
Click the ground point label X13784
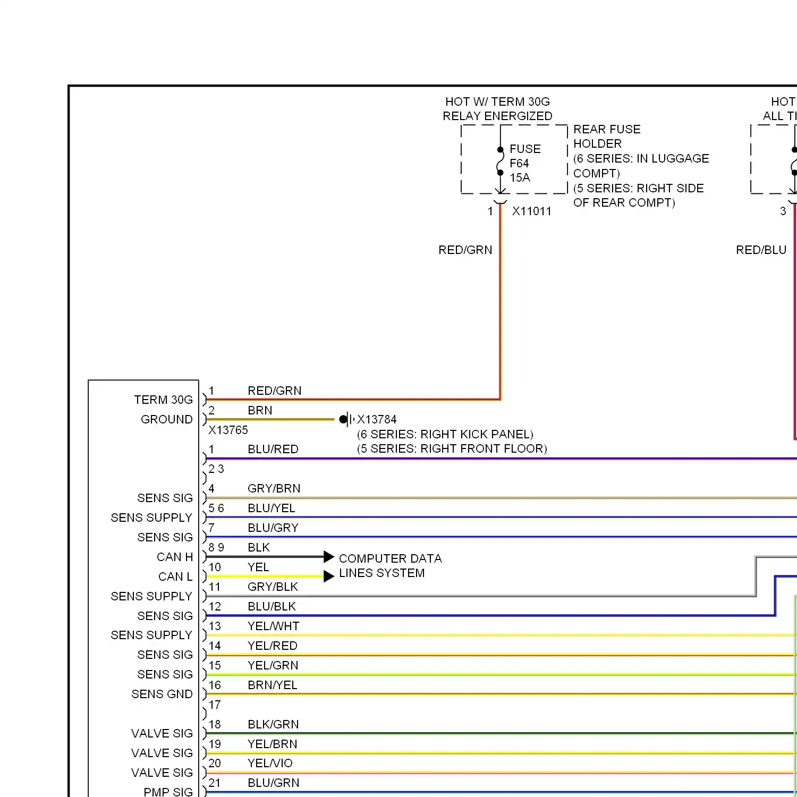377,419
